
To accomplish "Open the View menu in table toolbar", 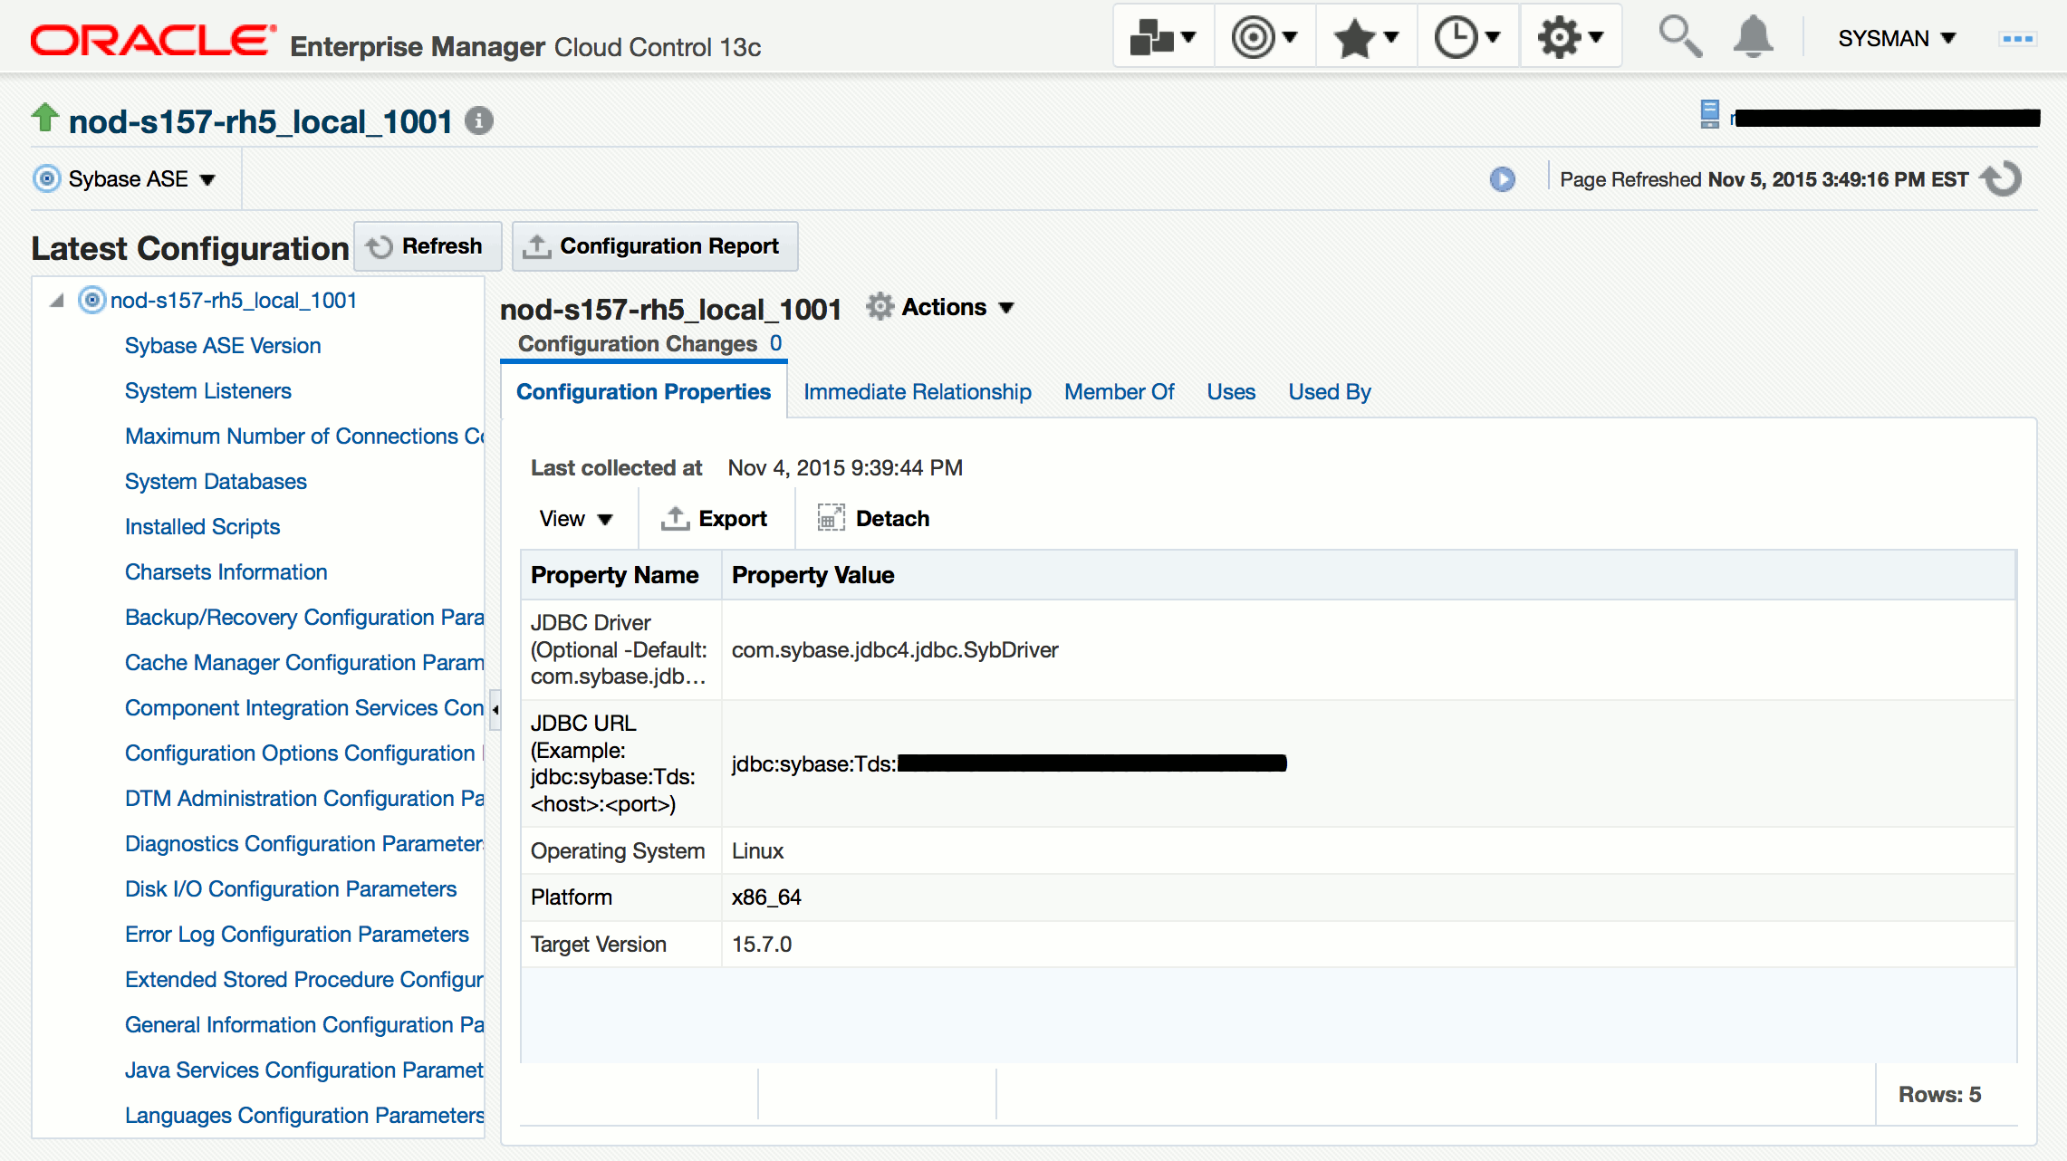I will [x=576, y=519].
